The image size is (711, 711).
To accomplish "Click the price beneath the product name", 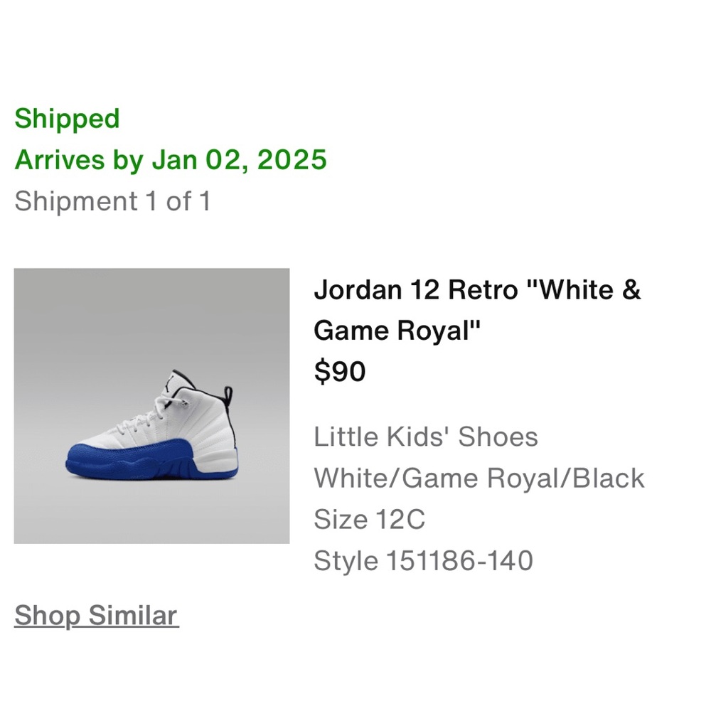I will coord(340,371).
